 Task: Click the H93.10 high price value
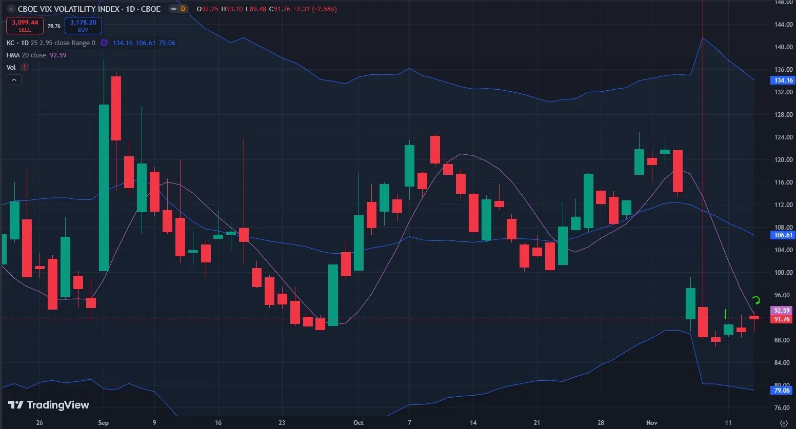pos(232,9)
